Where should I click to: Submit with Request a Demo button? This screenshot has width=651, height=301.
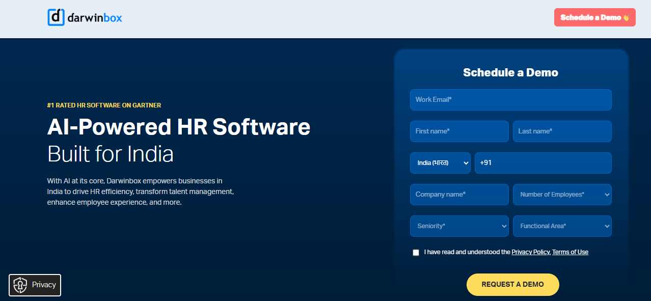[x=512, y=285]
